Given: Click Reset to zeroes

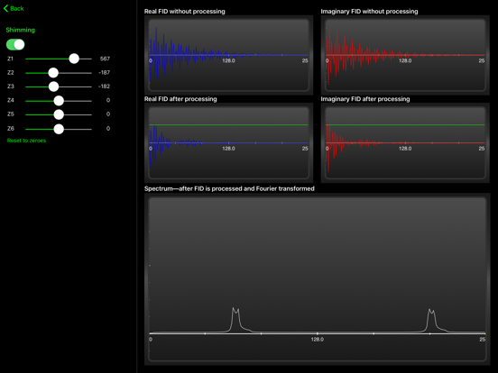Looking at the screenshot, I should (27, 141).
